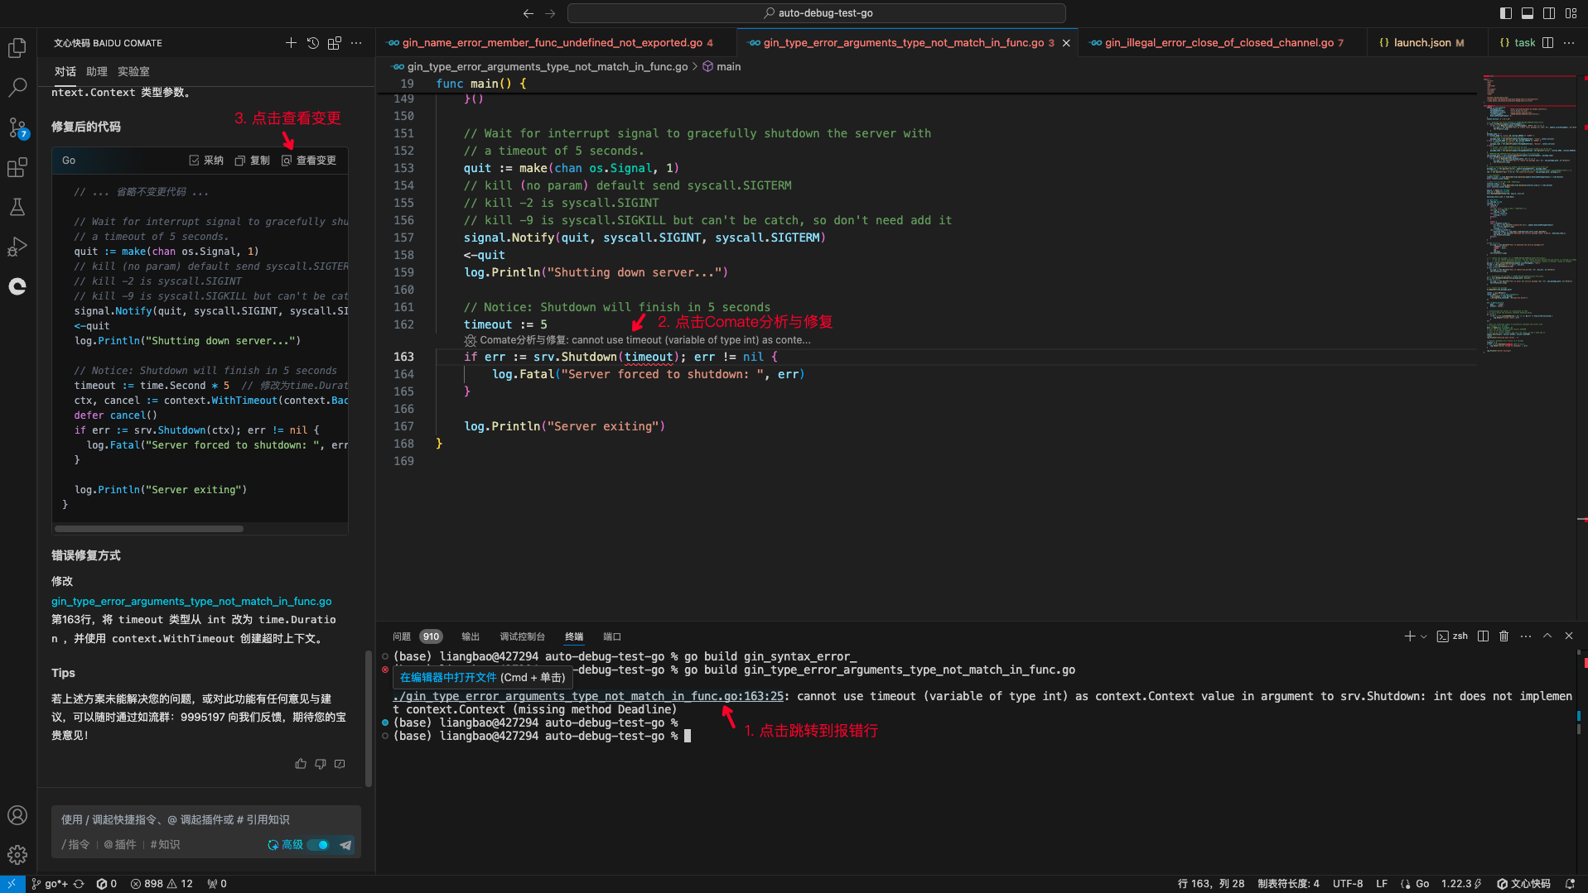Switch to the 输出 output panel tab
The height and width of the screenshot is (893, 1588).
(471, 636)
